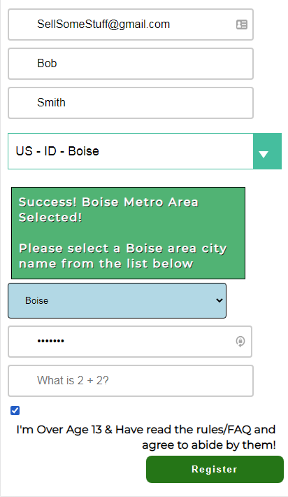Viewport: 288px width, 497px height.
Task: Click the 'US - ID - Boise' location box
Action: (131, 151)
